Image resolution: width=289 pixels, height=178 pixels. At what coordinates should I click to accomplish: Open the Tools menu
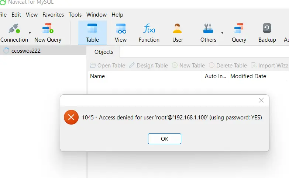point(75,15)
